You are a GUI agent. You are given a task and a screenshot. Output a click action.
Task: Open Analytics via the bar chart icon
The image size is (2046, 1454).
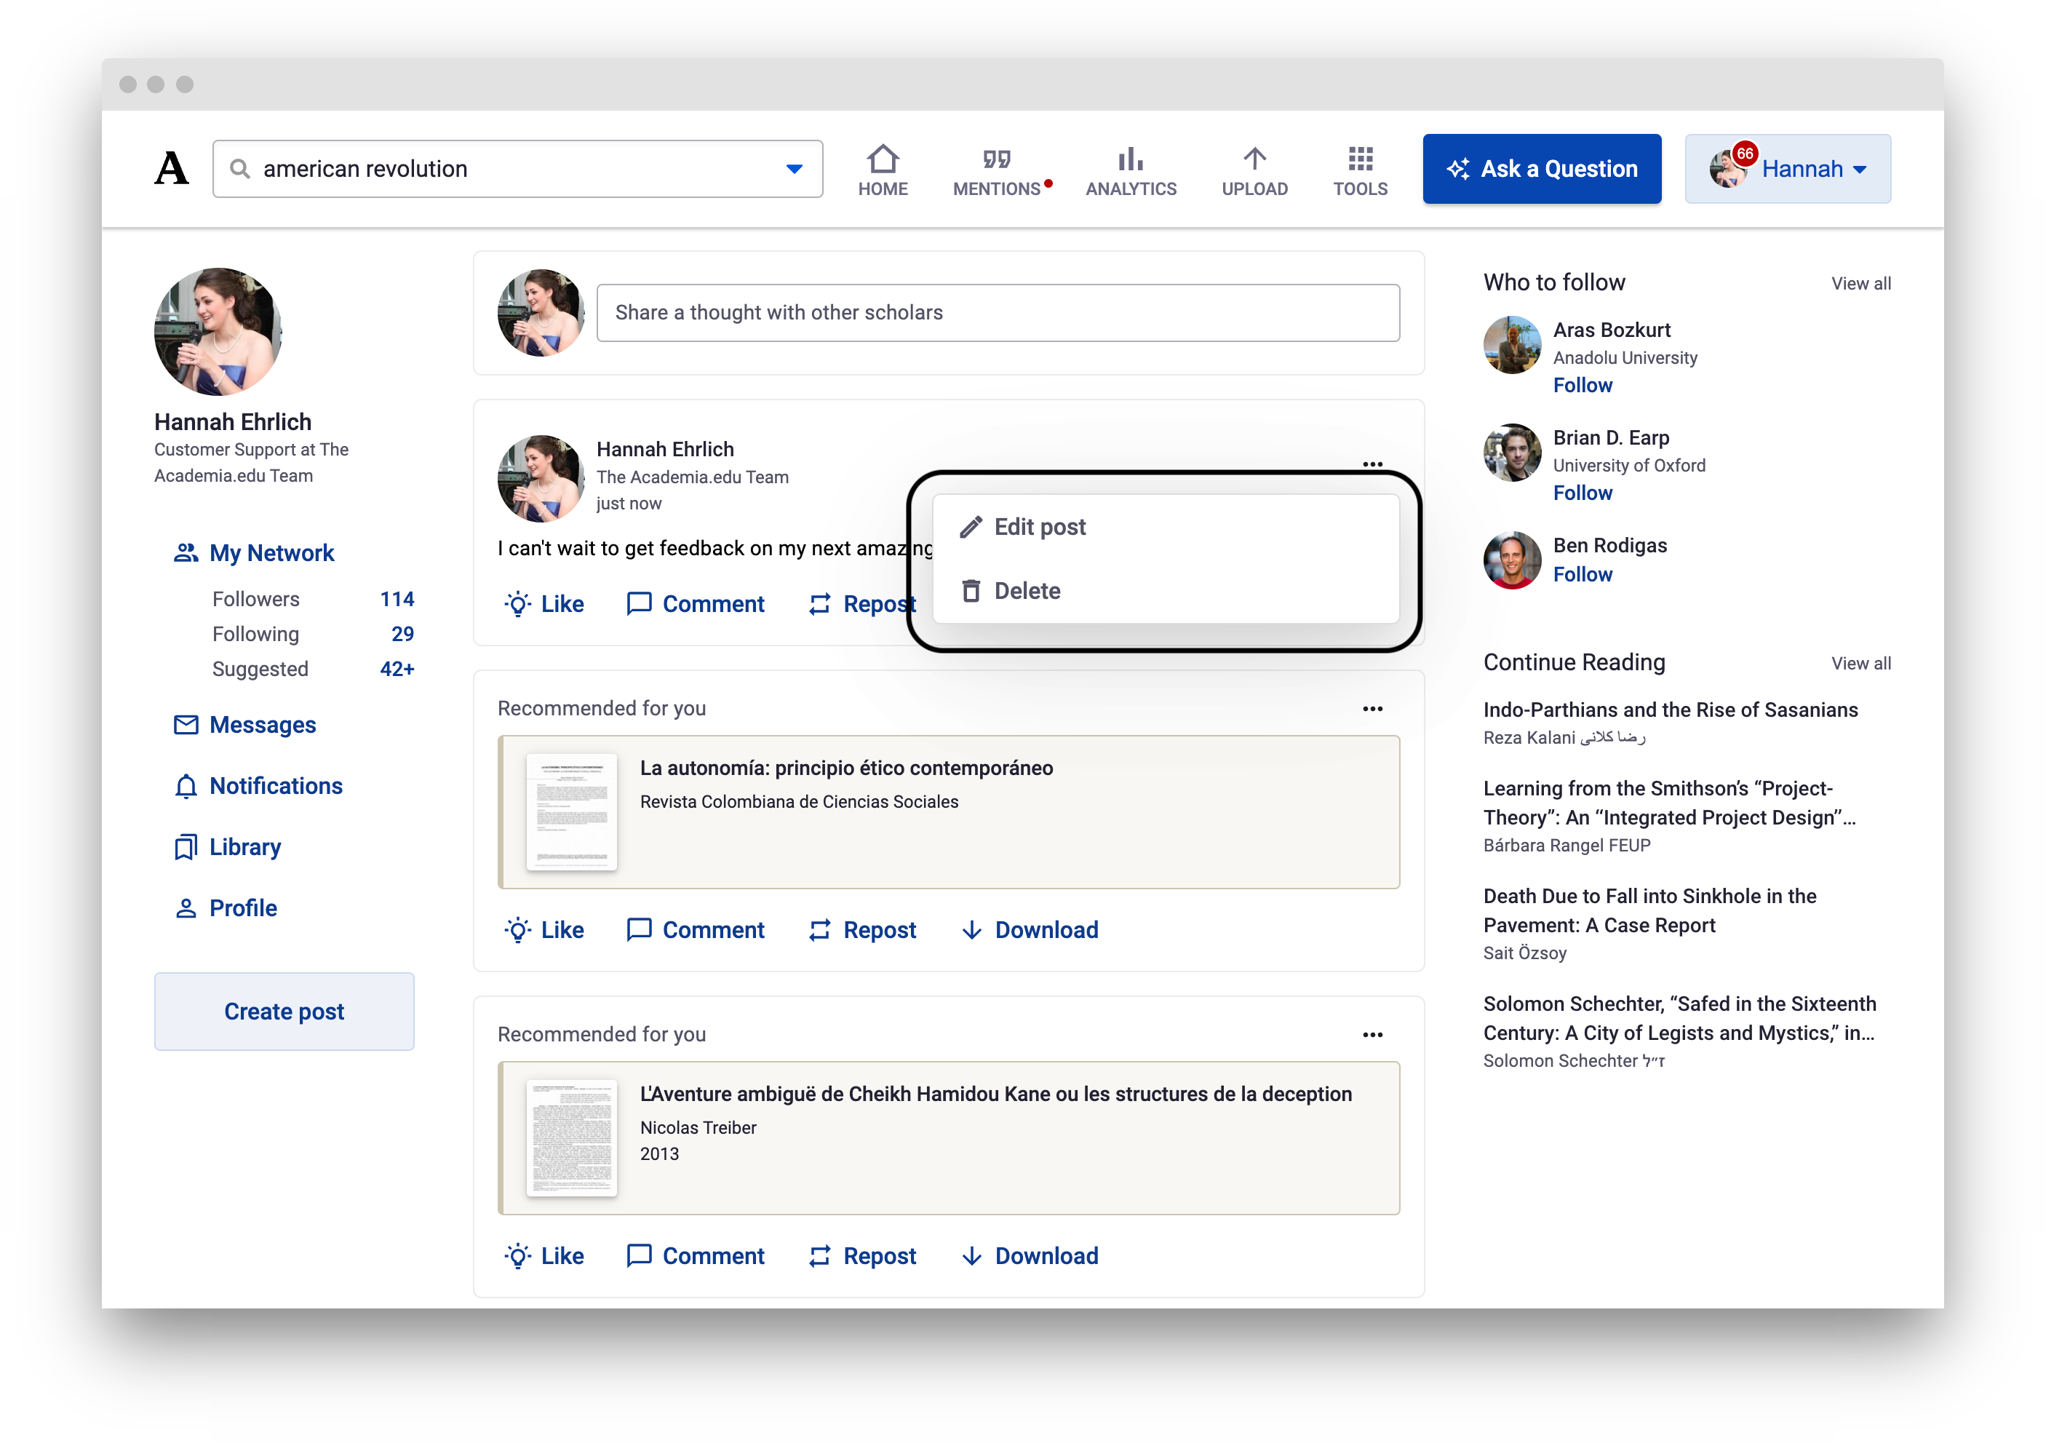point(1131,161)
